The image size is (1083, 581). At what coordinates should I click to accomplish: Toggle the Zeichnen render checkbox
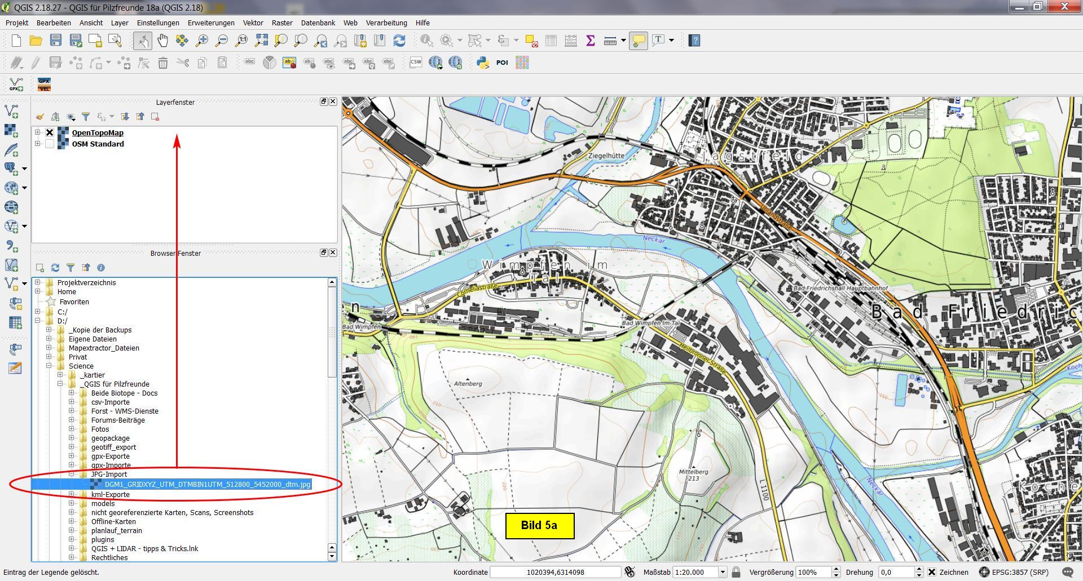click(932, 572)
